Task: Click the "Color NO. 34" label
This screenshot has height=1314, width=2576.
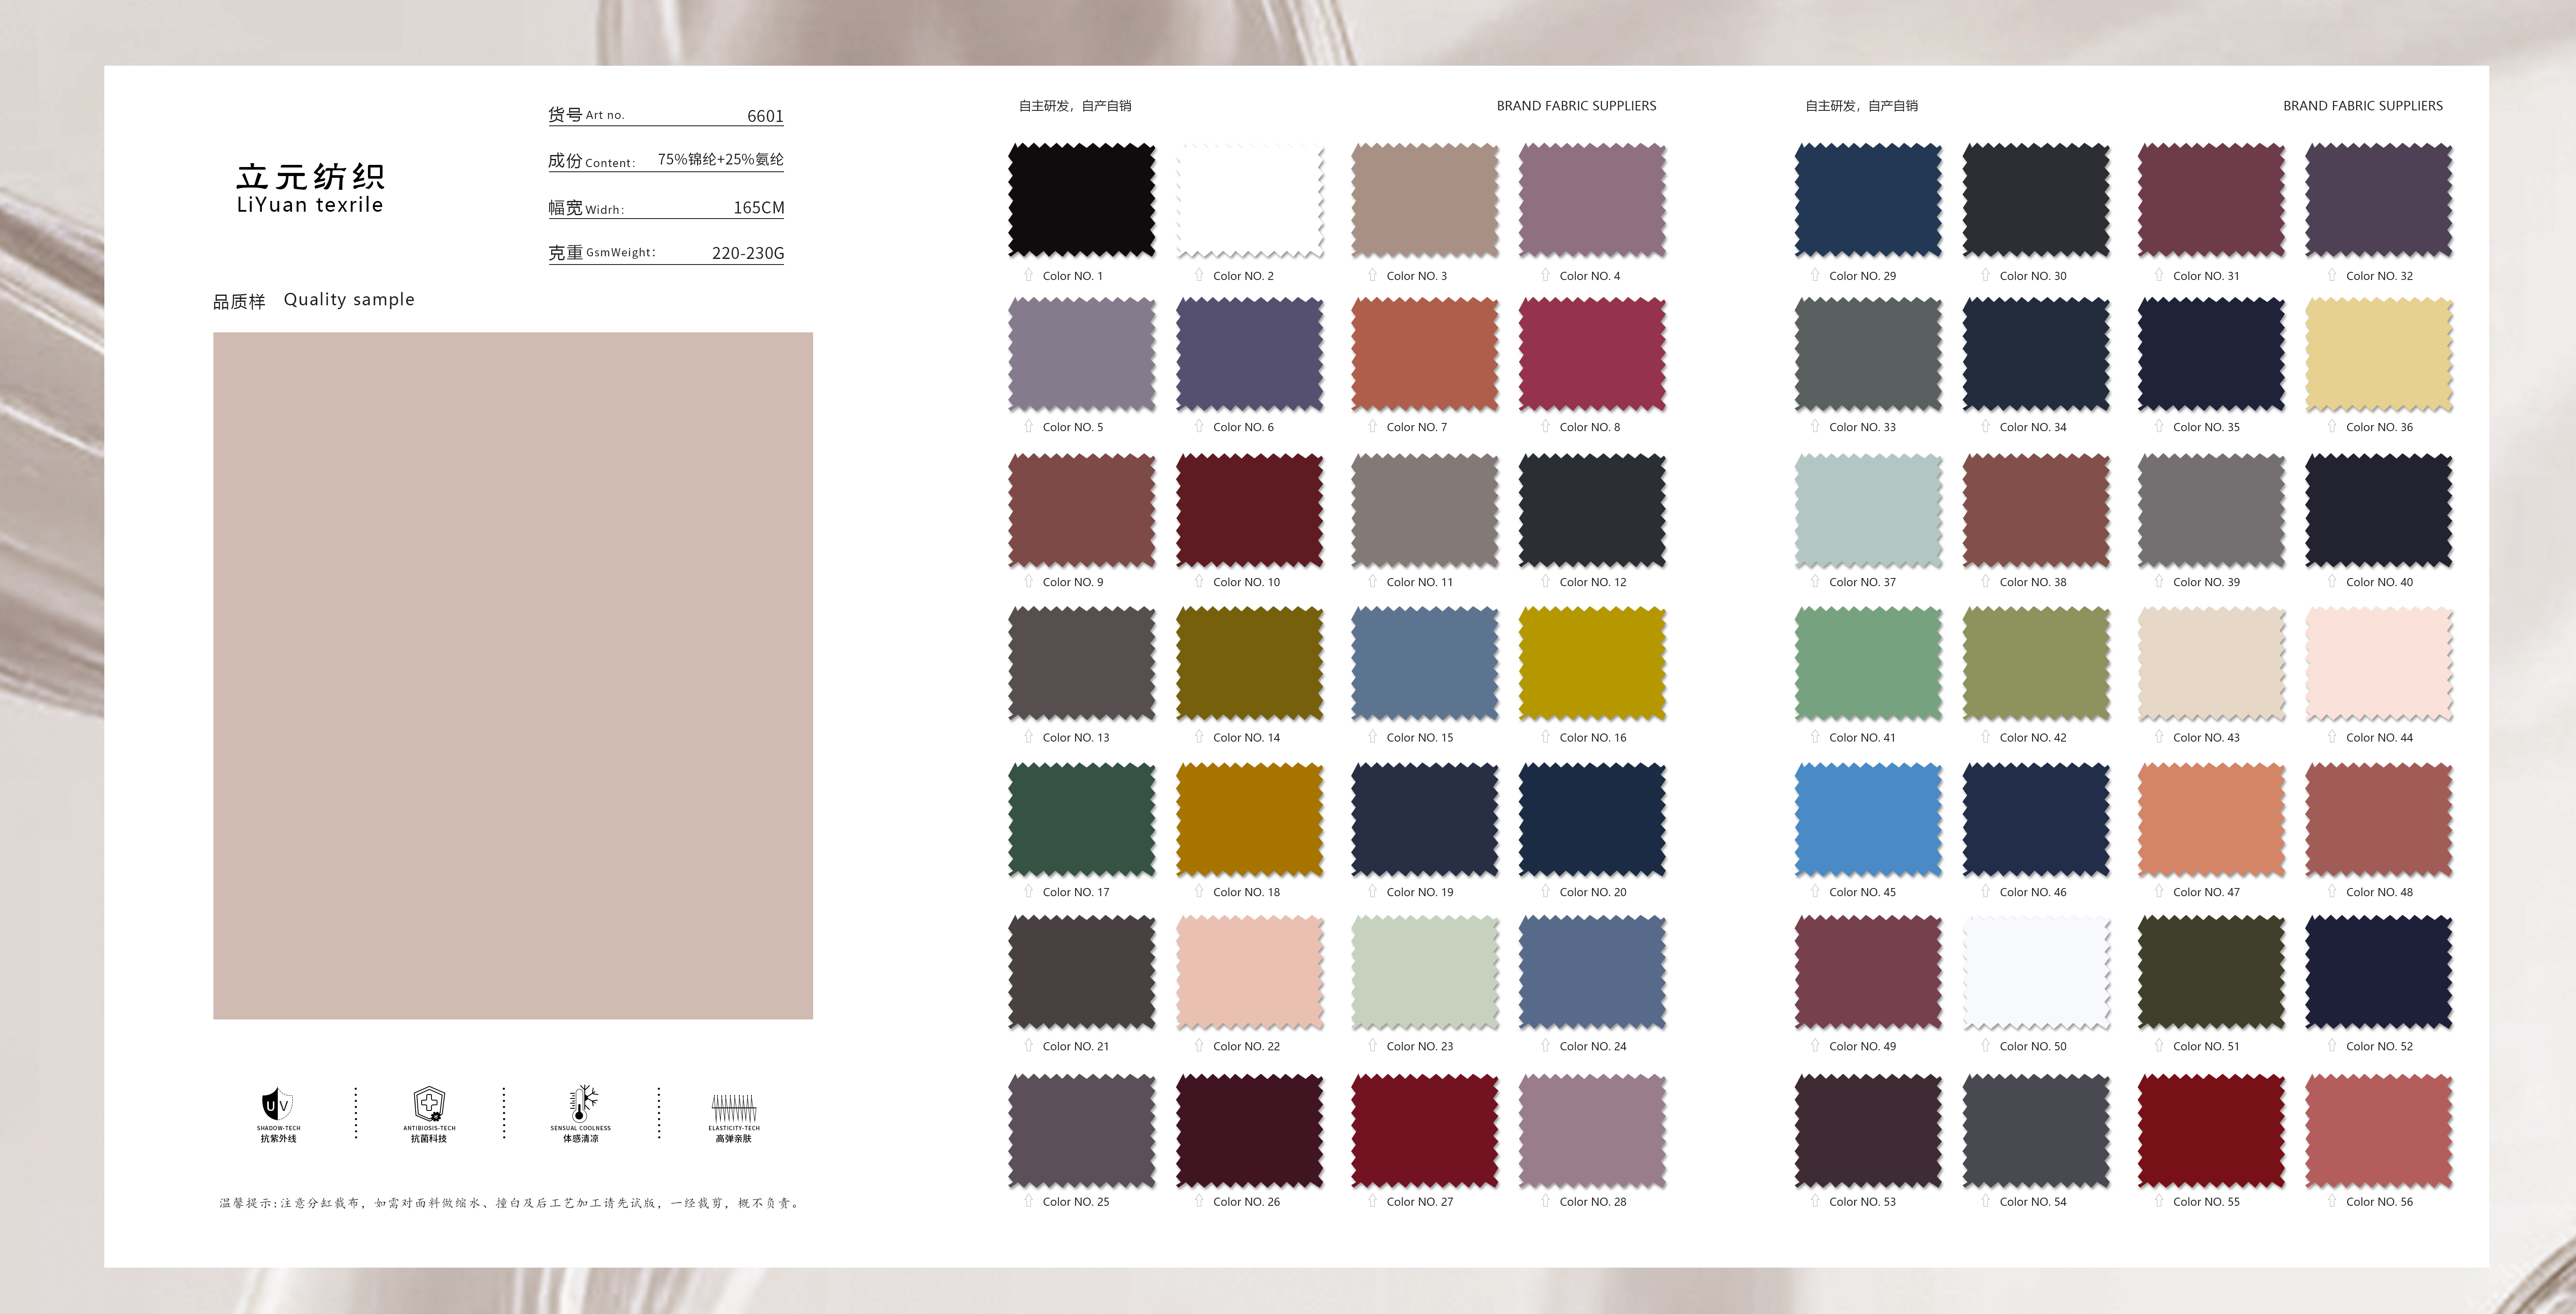Action: point(2033,427)
